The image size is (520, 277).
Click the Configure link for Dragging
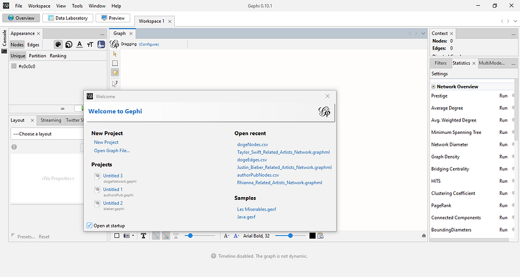pos(149,44)
